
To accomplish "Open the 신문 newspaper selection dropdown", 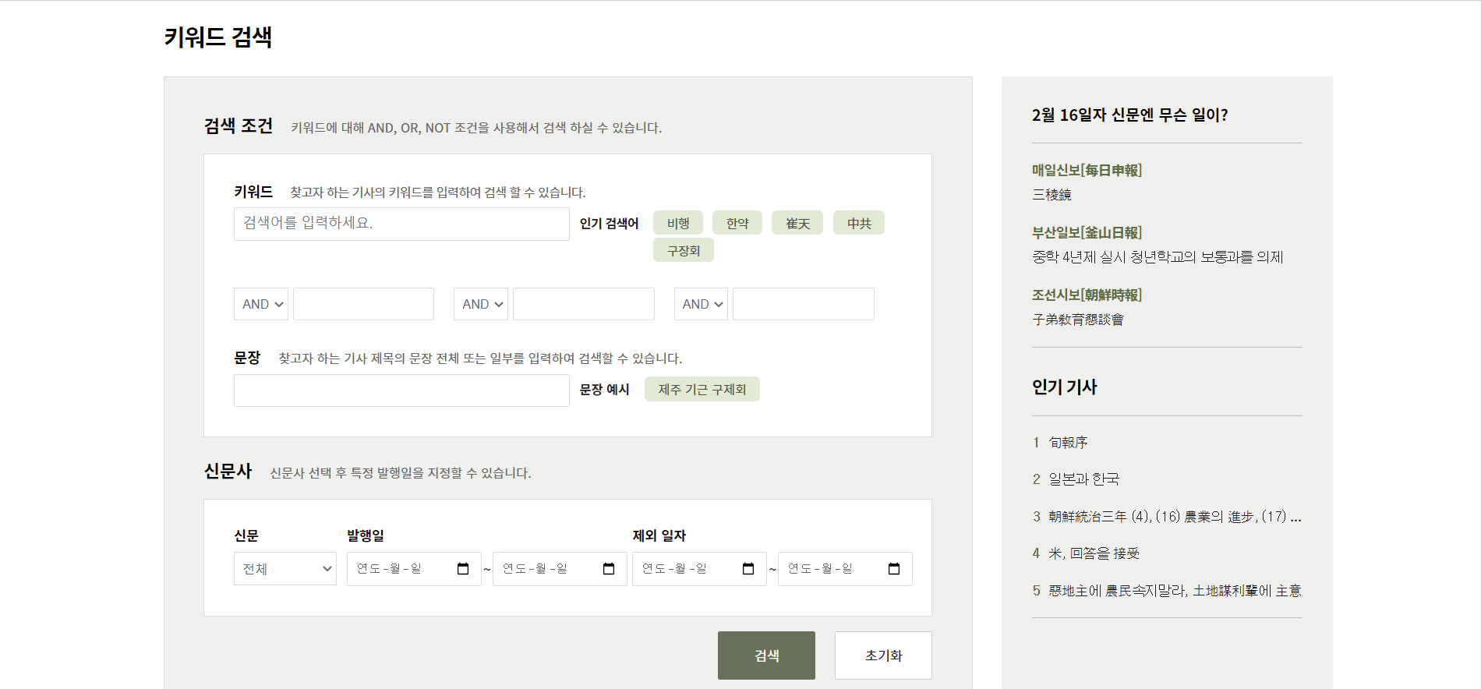I will [285, 569].
